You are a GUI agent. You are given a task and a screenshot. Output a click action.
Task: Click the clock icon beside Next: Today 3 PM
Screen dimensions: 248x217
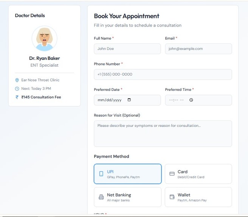click(x=17, y=89)
